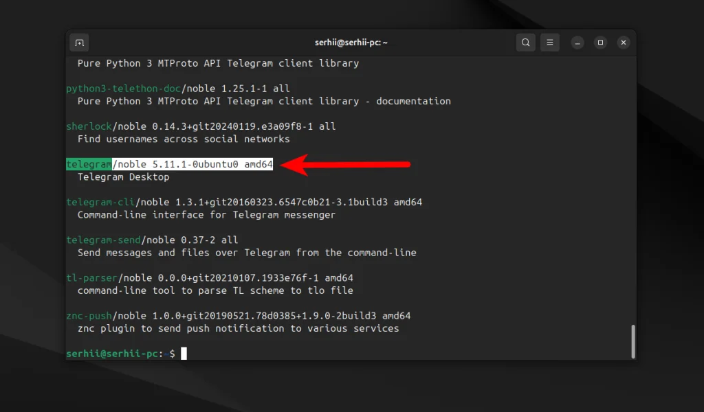Click the serhii@serhii-pc shell prompt
Viewport: 704px width, 412px height.
[120, 354]
